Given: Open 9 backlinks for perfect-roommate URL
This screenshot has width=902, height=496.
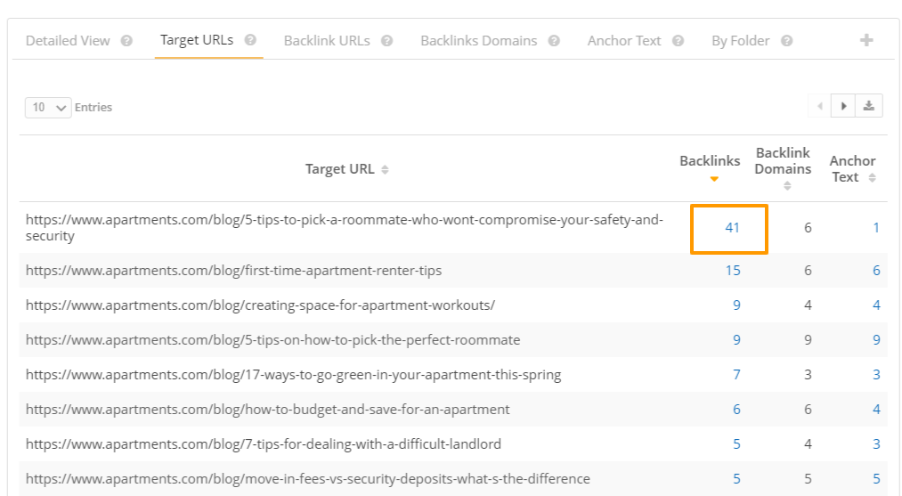Looking at the screenshot, I should click(x=736, y=340).
